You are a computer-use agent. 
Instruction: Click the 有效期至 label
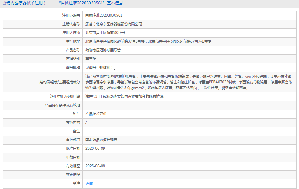[x=73, y=166]
